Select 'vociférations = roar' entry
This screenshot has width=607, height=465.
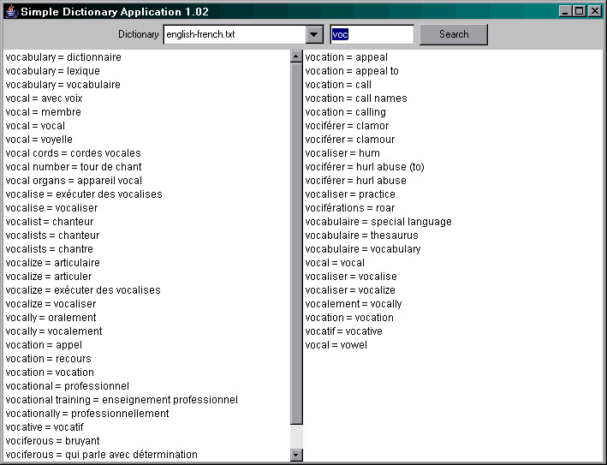point(350,208)
